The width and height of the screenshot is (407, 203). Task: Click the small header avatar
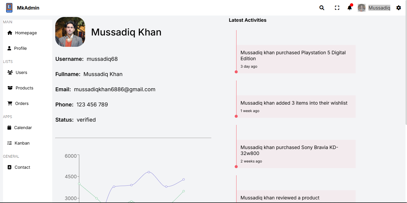tap(362, 8)
